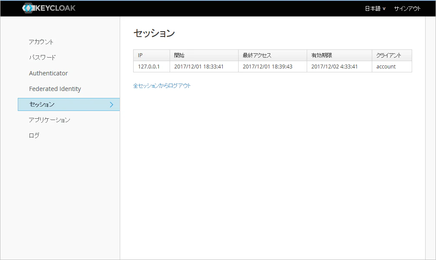Select the expiry 2017/12/02 4:33:41 cell

pyautogui.click(x=339, y=67)
